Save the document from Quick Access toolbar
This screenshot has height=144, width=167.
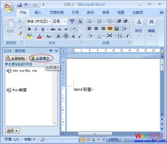click(x=19, y=5)
